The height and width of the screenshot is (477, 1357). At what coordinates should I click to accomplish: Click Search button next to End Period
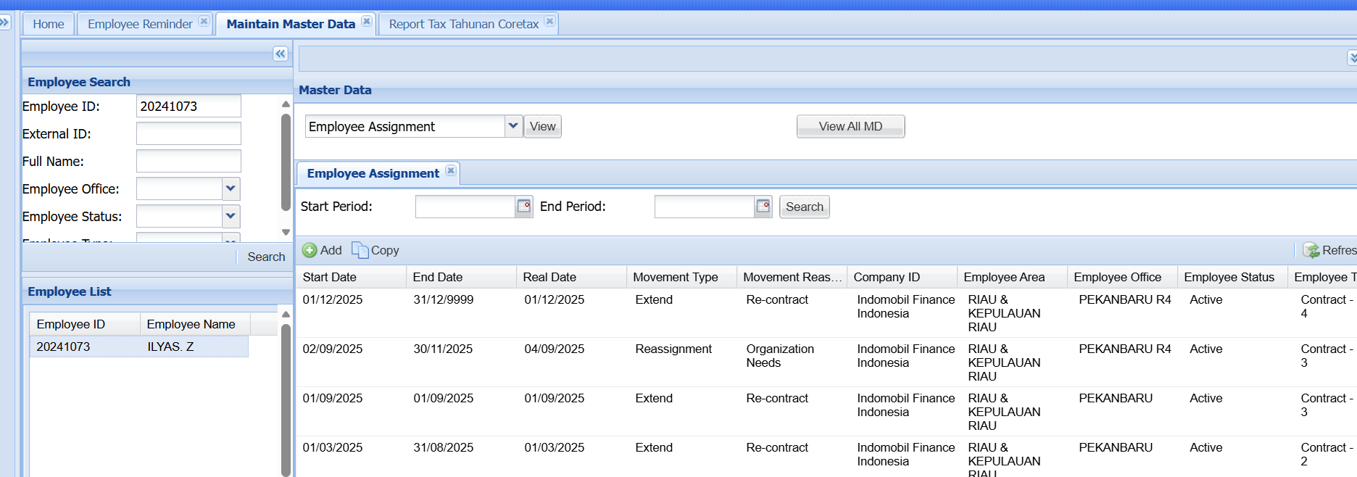click(x=804, y=207)
